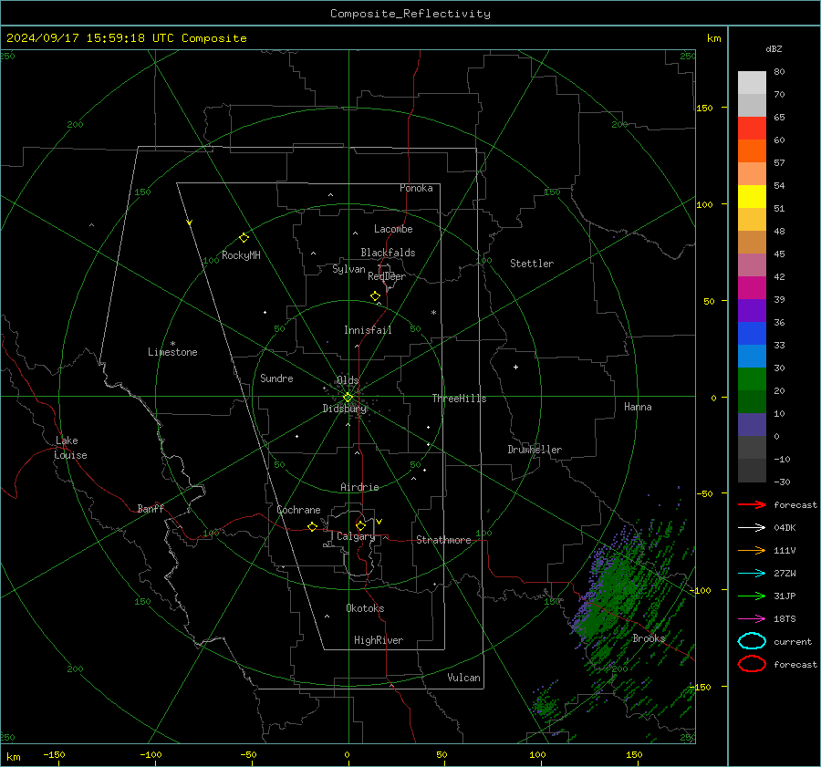Click the magenta 18TS arrow icon

click(752, 619)
